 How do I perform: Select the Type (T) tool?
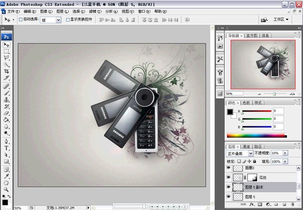click(x=7, y=148)
